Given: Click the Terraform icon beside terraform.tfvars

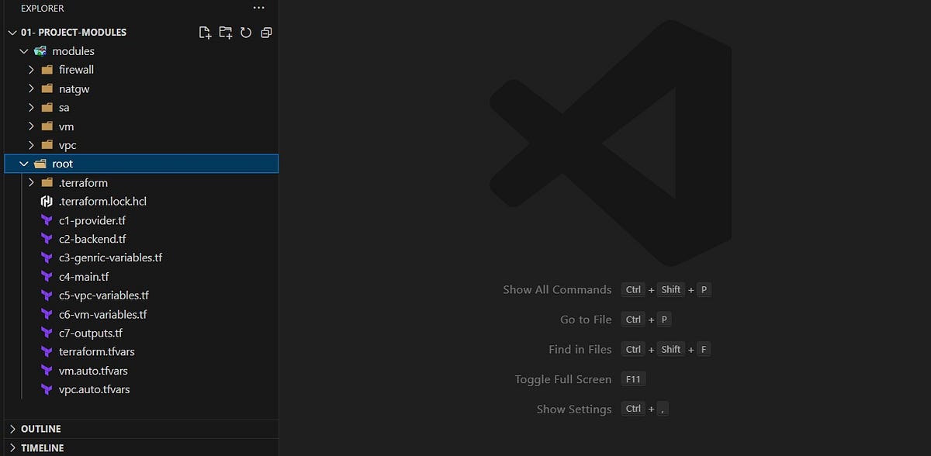Looking at the screenshot, I should (x=47, y=351).
